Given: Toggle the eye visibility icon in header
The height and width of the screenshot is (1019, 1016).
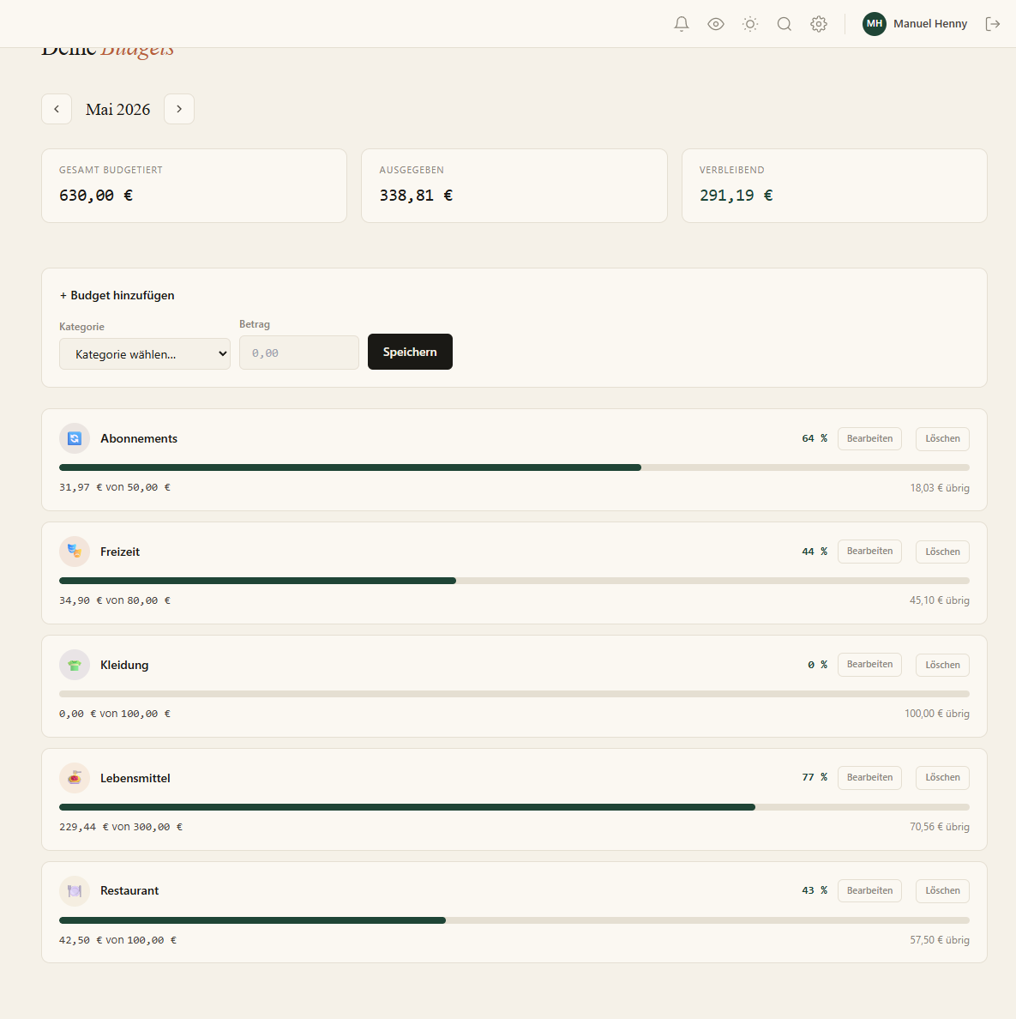Looking at the screenshot, I should point(715,24).
